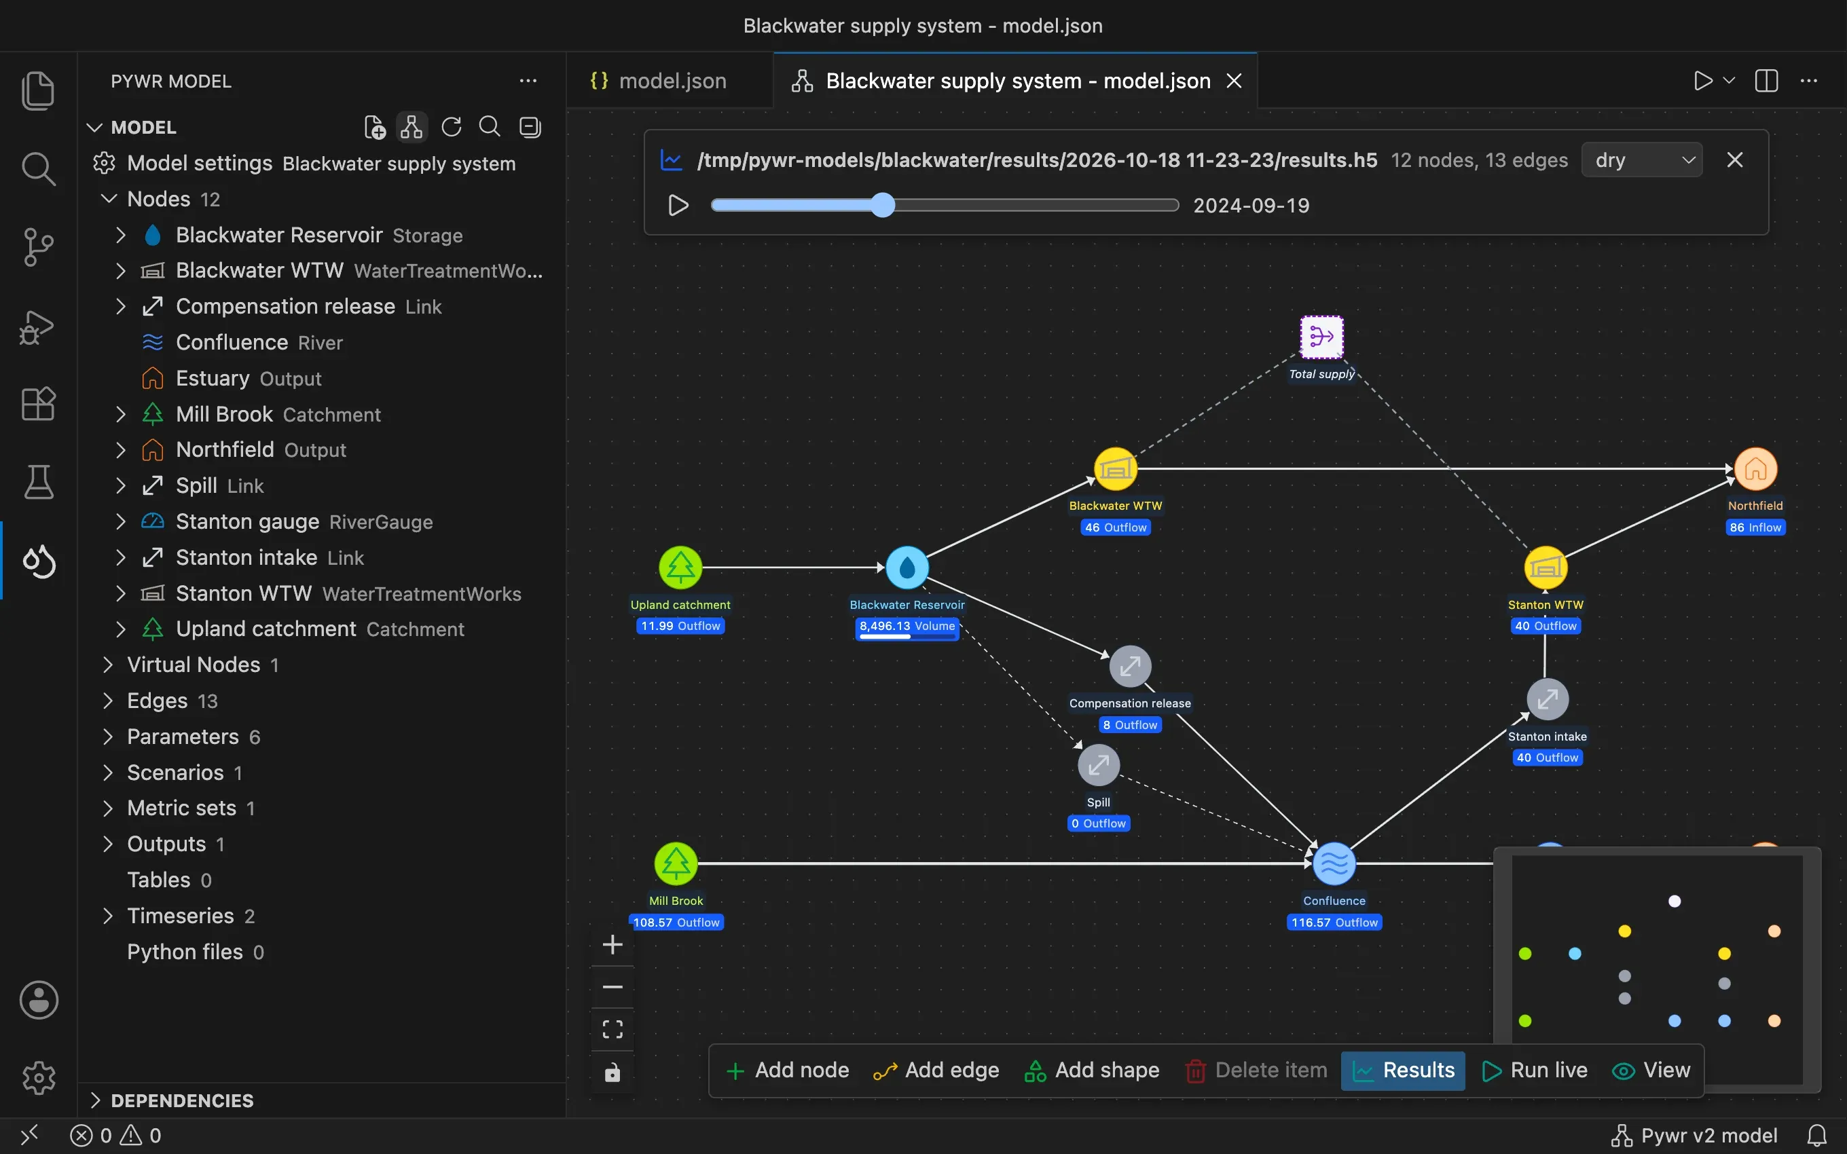The image size is (1847, 1154).
Task: Click the Add shape button
Action: click(1092, 1070)
